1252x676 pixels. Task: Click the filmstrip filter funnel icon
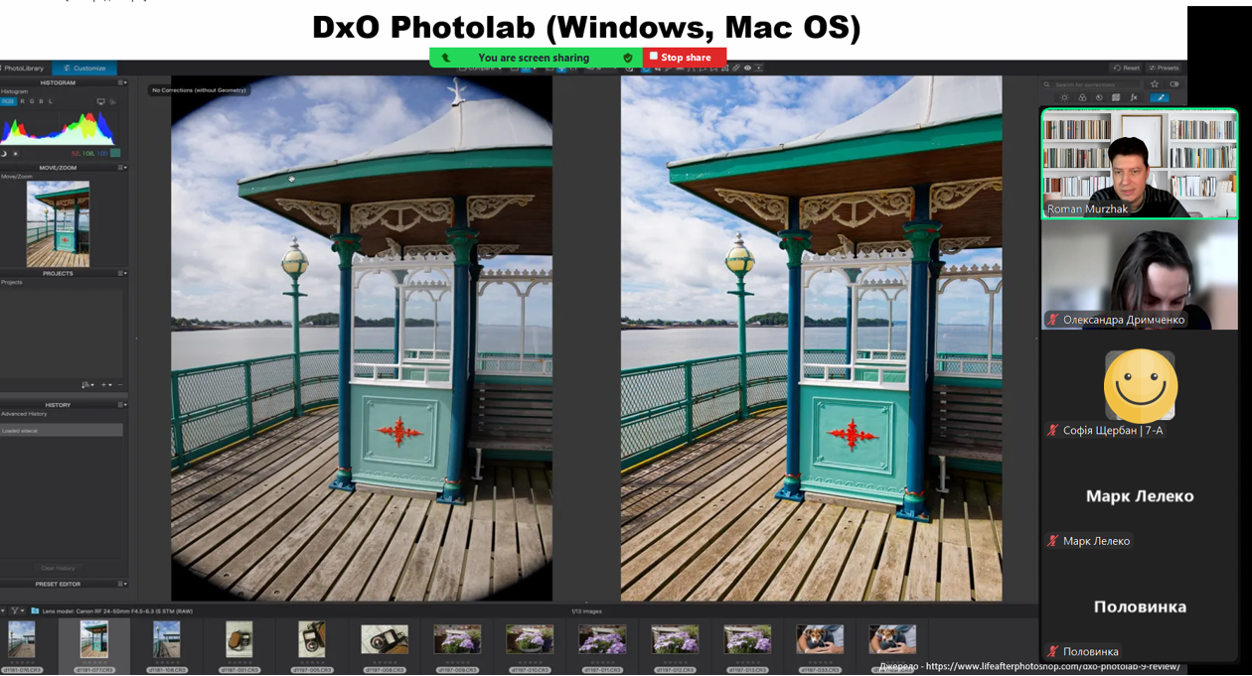coord(16,611)
